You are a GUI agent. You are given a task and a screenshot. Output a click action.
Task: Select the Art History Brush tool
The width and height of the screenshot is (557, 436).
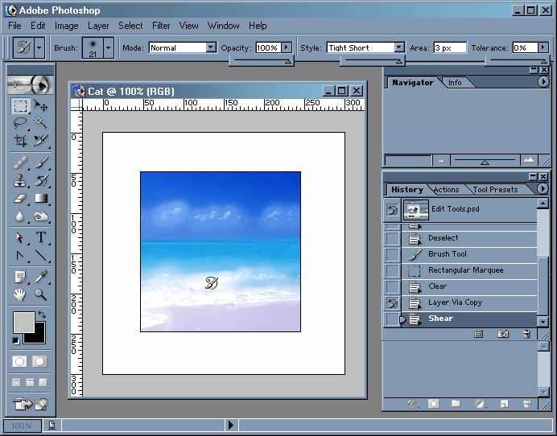click(41, 181)
